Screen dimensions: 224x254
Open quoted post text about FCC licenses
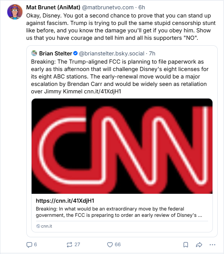[120, 77]
